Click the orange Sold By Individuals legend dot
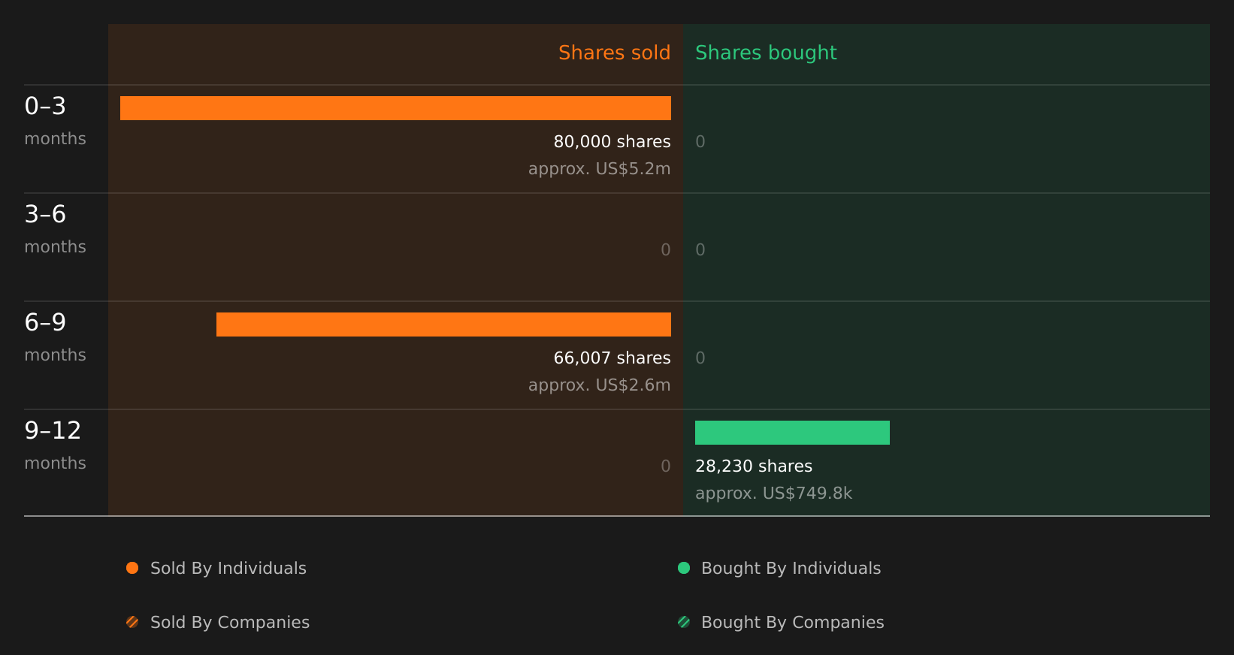 pos(132,568)
